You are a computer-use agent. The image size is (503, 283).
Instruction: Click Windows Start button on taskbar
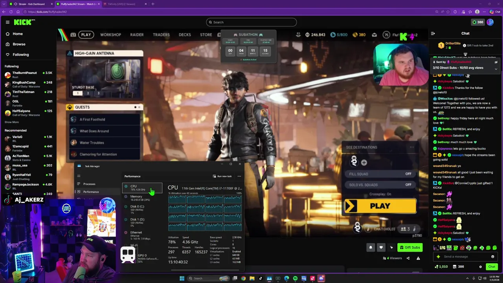point(182,278)
